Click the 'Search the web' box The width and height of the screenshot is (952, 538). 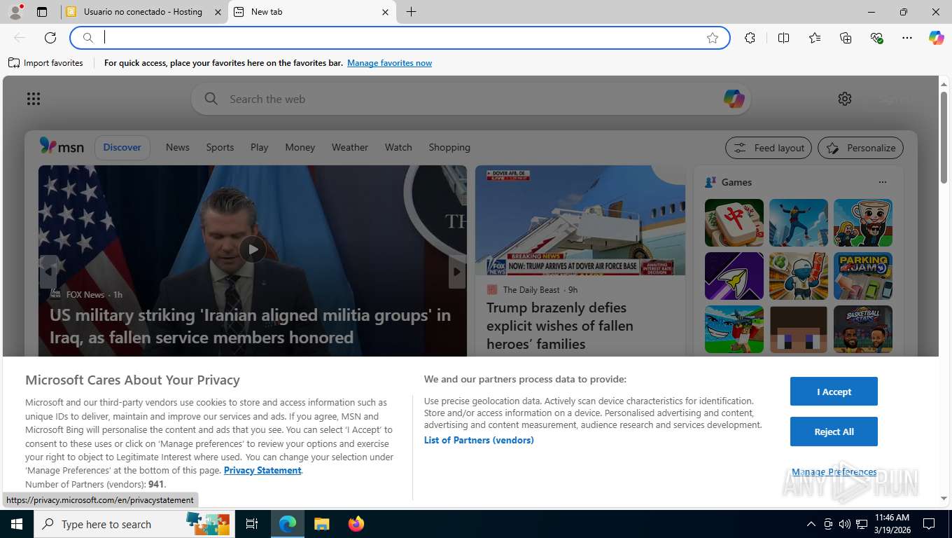470,99
